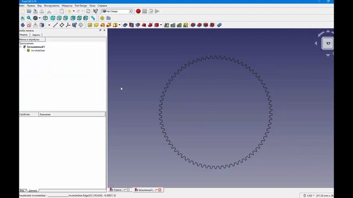Click the Local Coordinate System tool
The width and height of the screenshot is (353, 198).
tap(68, 25)
